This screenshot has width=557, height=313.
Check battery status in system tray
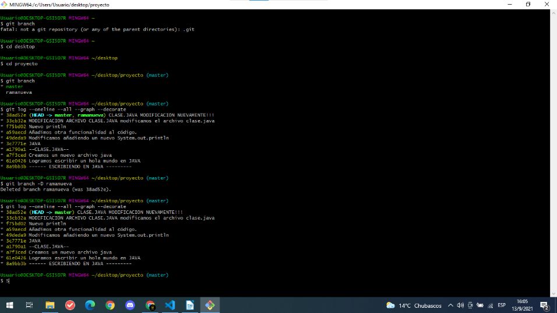[x=480, y=305]
